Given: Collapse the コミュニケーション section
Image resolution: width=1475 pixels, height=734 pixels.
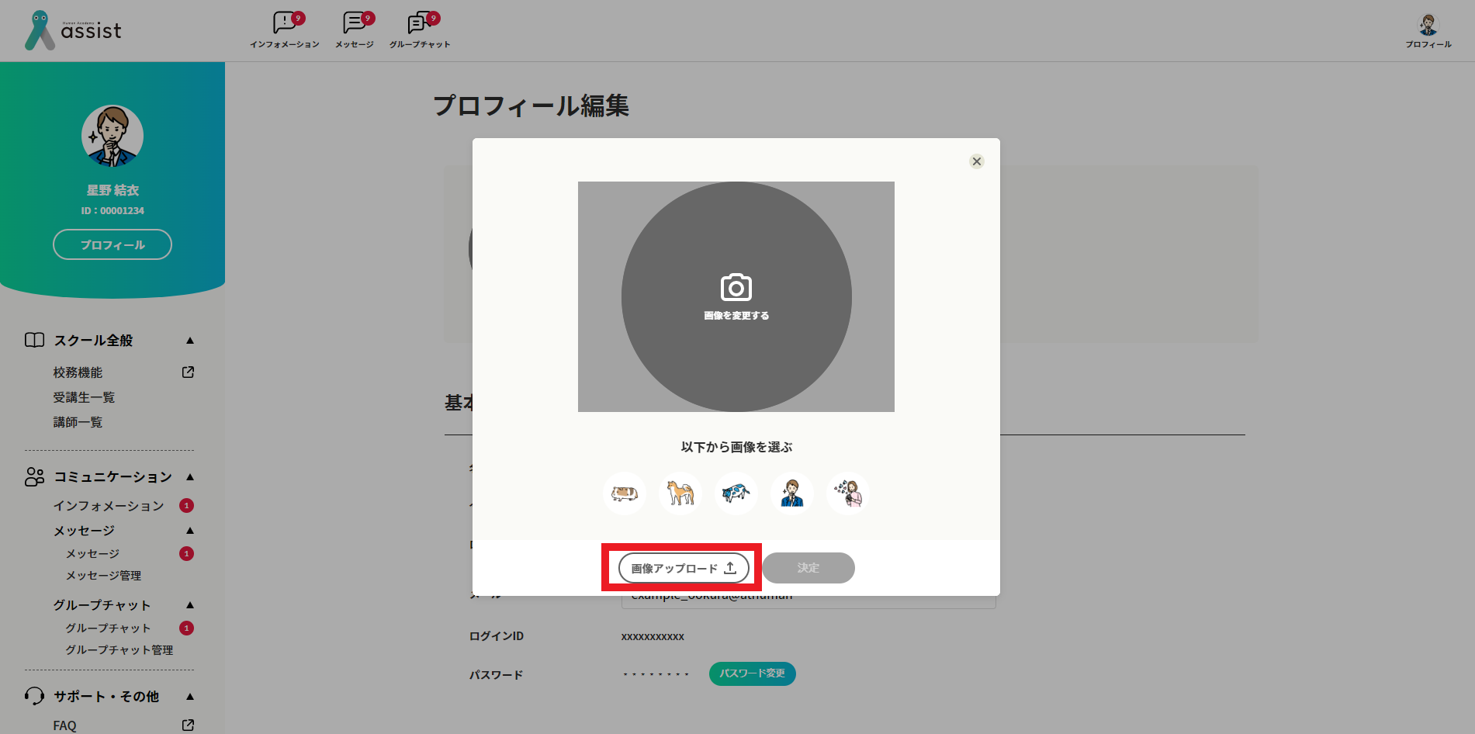Looking at the screenshot, I should [190, 477].
